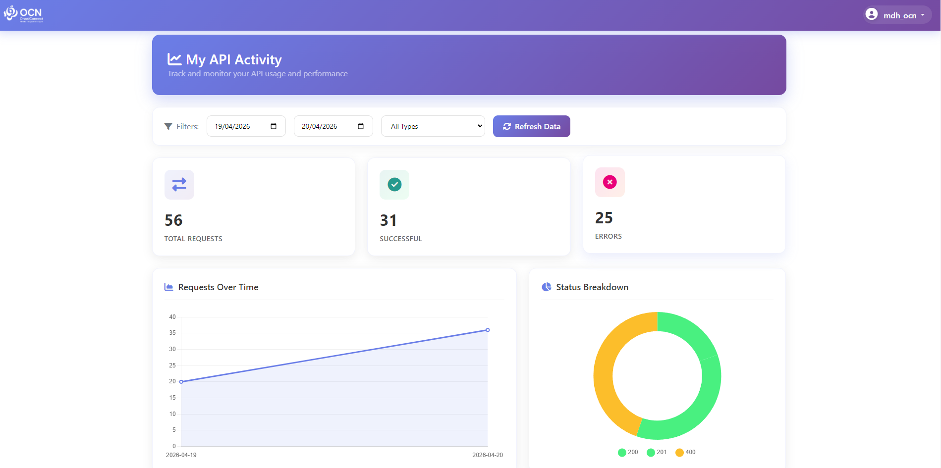Click the bar chart icon beside Requests Over Time

tap(168, 287)
